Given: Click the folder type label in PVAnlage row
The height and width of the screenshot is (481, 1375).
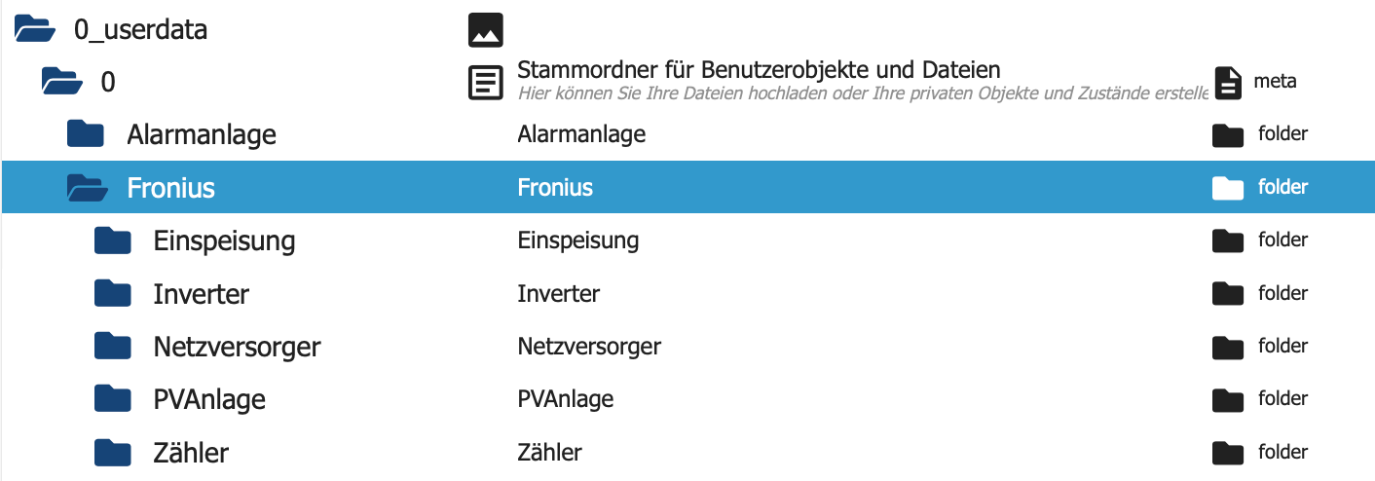Looking at the screenshot, I should coord(1282,399).
